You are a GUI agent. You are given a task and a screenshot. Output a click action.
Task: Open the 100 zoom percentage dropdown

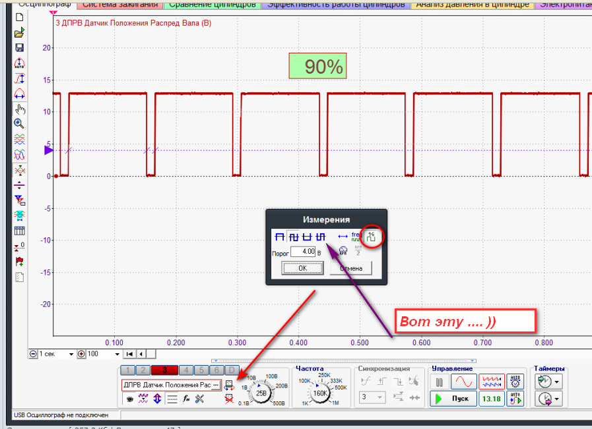pyautogui.click(x=117, y=355)
